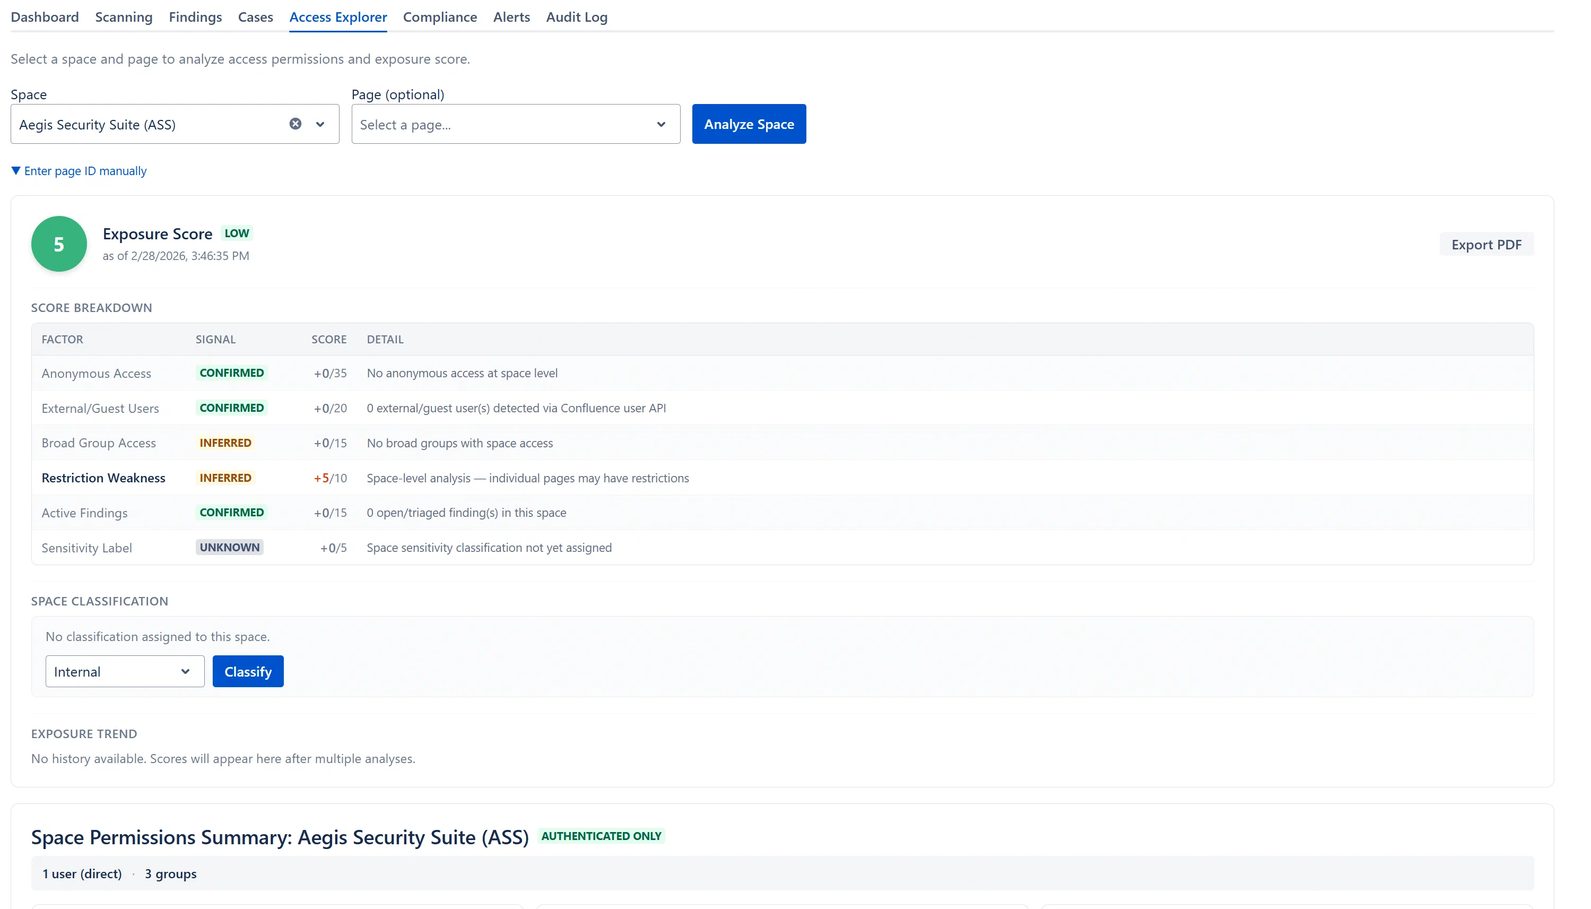
Task: Click the '1 user (direct)' summary text
Action: tap(82, 873)
